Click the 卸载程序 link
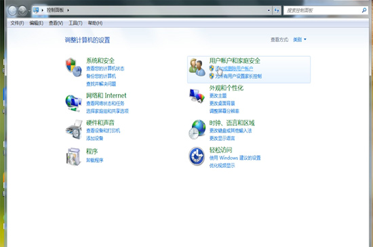The height and width of the screenshot is (247, 373). 95,160
